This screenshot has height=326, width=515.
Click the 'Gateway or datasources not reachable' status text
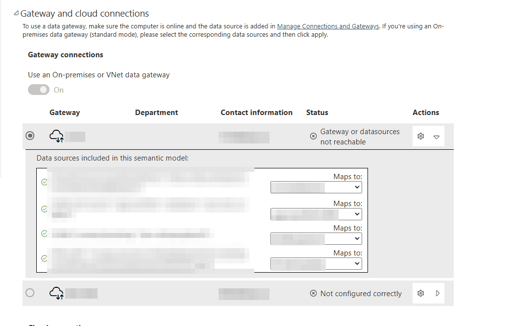[x=360, y=137]
